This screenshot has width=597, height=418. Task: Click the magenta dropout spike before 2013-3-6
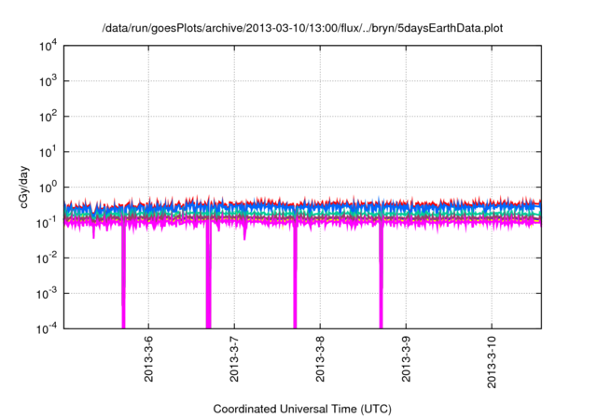pyautogui.click(x=123, y=278)
